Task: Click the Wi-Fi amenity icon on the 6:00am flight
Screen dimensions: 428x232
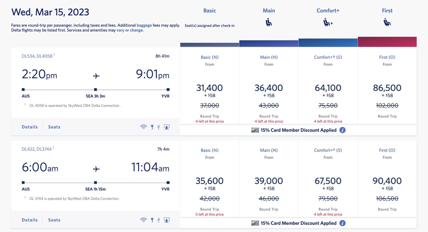Action: pos(143,220)
